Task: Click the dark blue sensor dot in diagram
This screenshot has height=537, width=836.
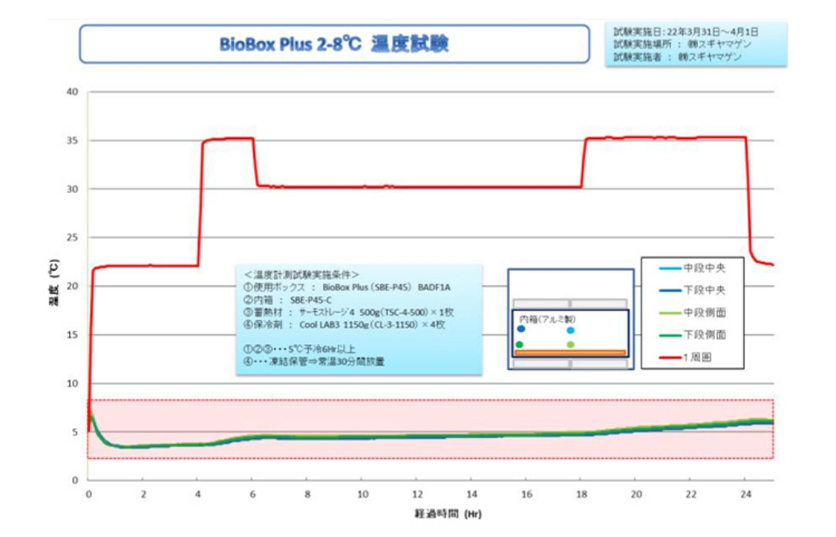Action: tap(521, 329)
